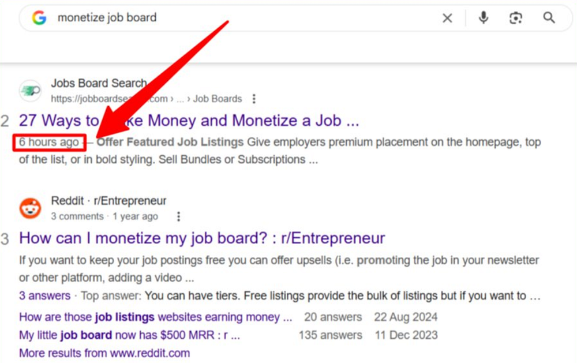Image resolution: width=577 pixels, height=363 pixels.
Task: Click the '6 hours ago' timestamp
Action: pyautogui.click(x=49, y=142)
